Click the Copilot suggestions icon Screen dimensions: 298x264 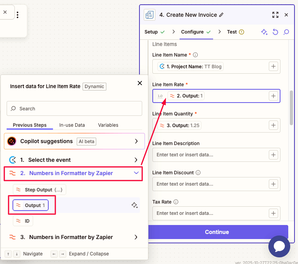(x=12, y=141)
